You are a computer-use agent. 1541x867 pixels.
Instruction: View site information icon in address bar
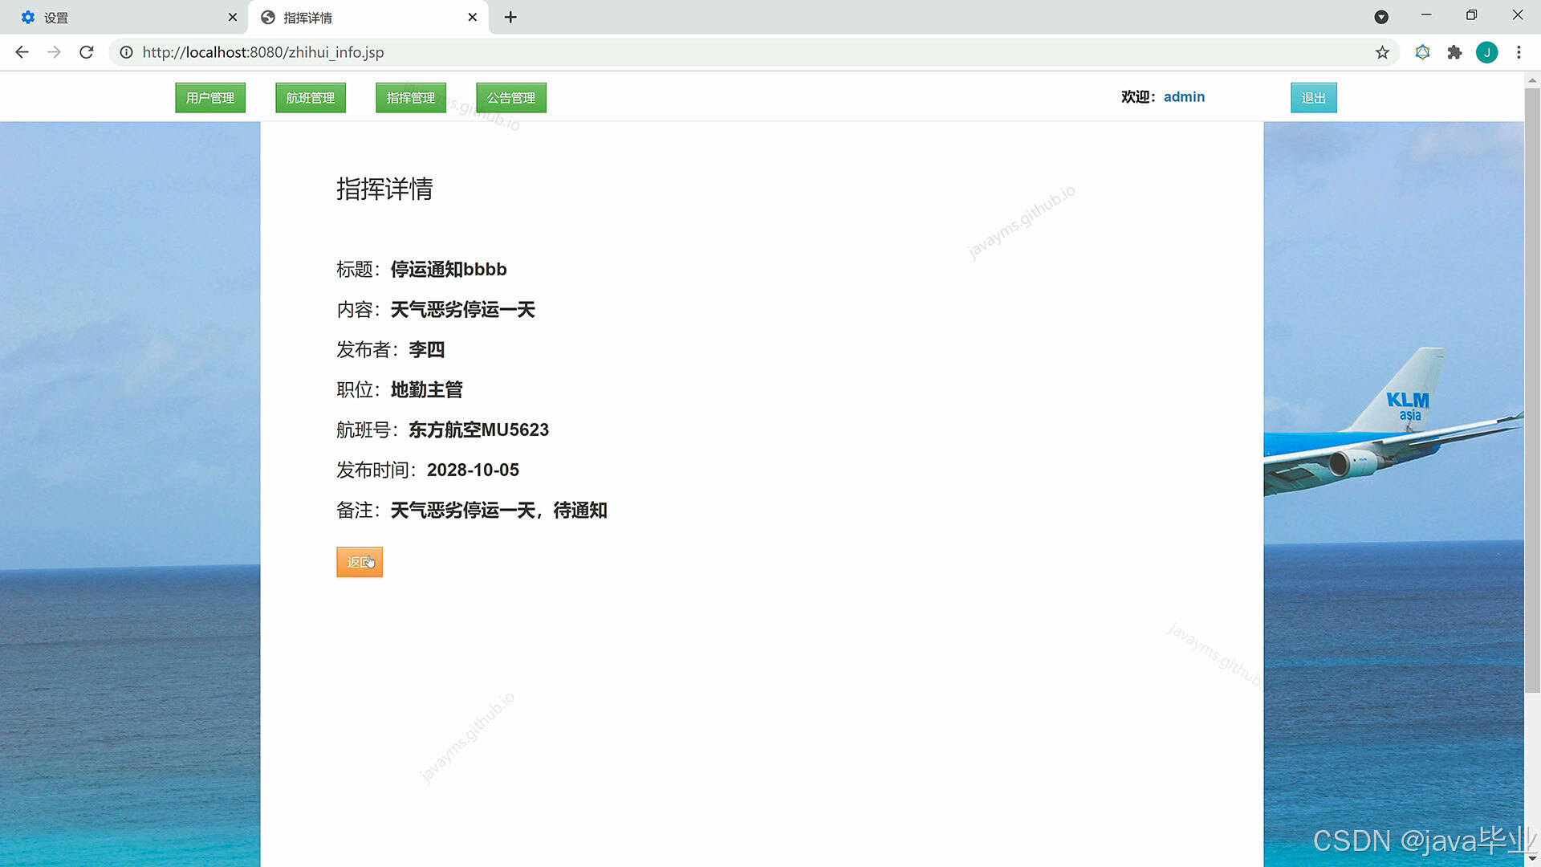pos(126,52)
